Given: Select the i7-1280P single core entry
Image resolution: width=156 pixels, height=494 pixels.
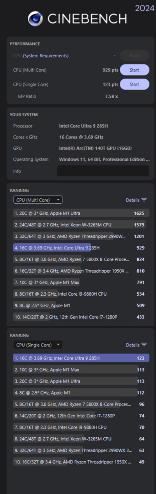Looking at the screenshot, I should coord(81,416).
